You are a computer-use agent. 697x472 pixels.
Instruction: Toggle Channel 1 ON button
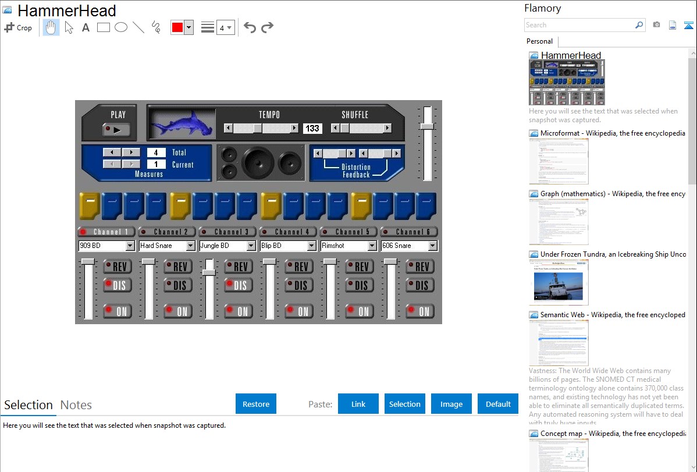click(117, 311)
